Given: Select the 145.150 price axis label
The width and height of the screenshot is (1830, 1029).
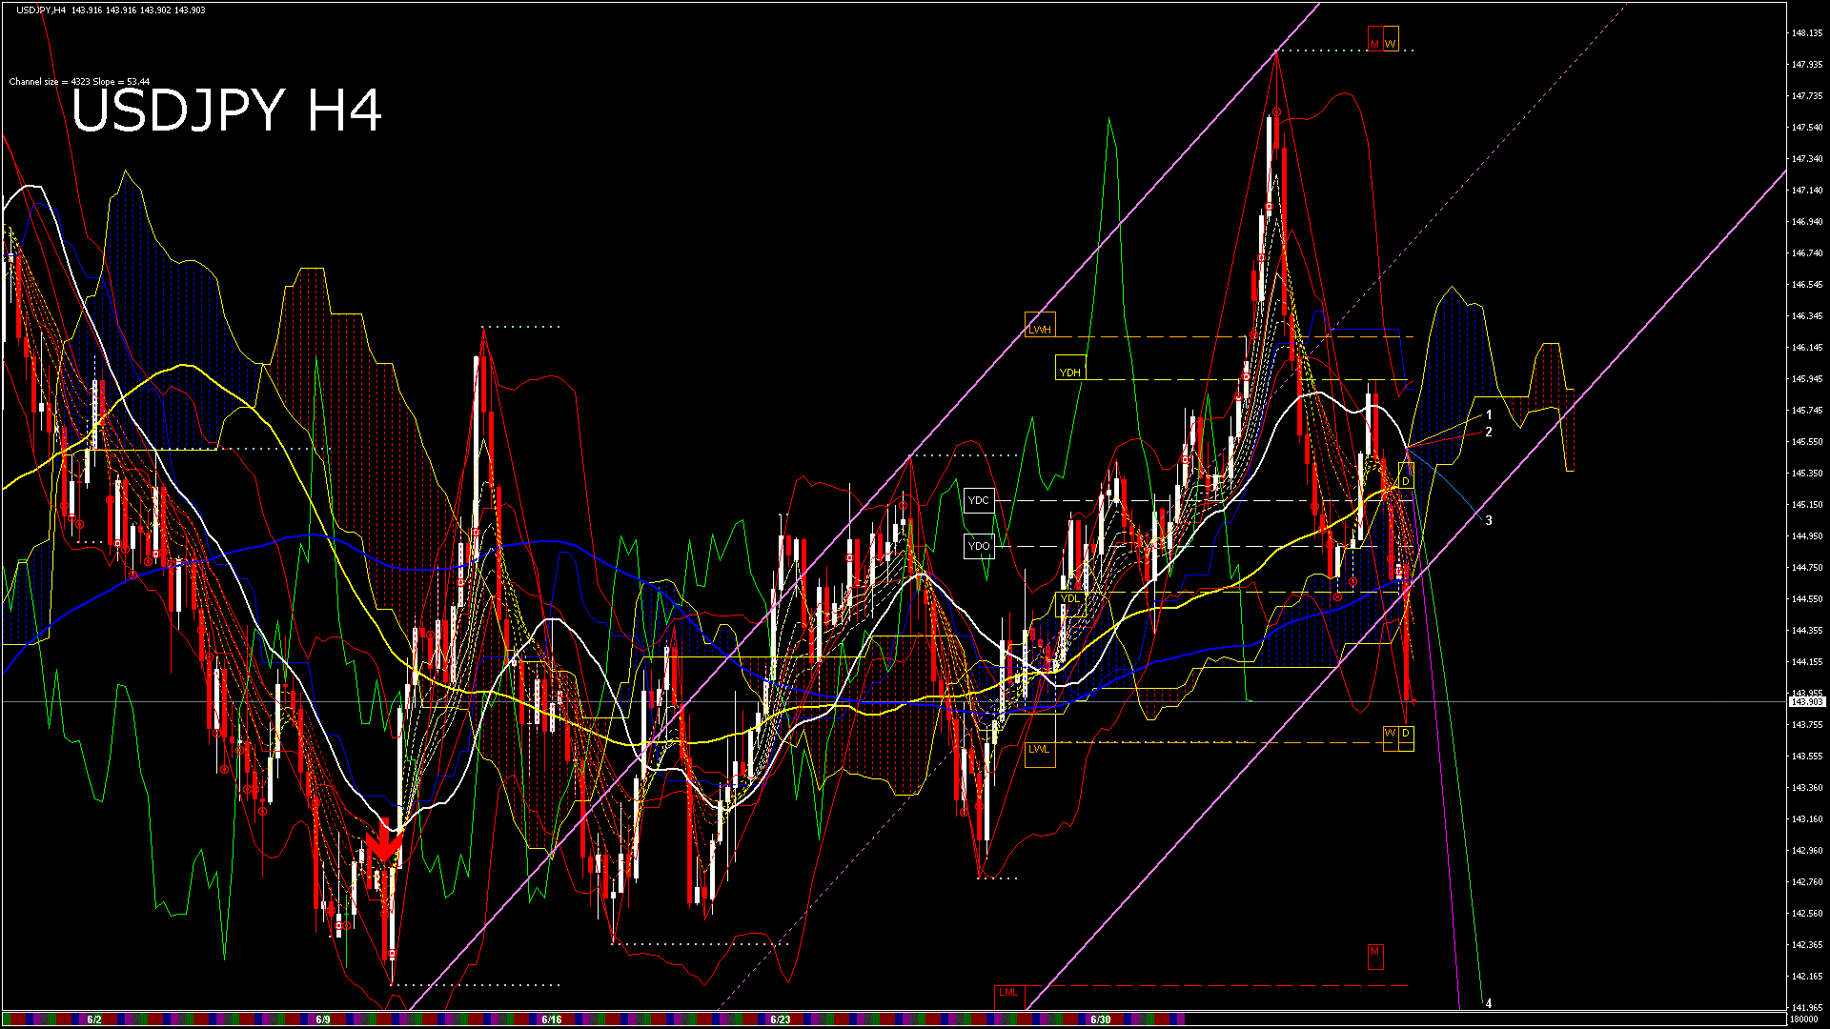Looking at the screenshot, I should click(x=1807, y=505).
